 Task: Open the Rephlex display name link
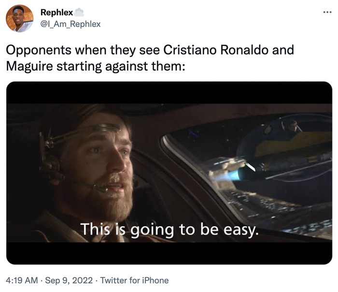(56, 13)
